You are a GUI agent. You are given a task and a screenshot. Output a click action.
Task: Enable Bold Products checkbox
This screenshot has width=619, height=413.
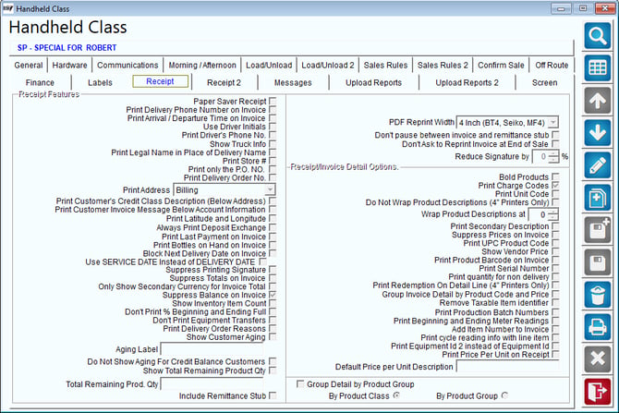coord(555,176)
